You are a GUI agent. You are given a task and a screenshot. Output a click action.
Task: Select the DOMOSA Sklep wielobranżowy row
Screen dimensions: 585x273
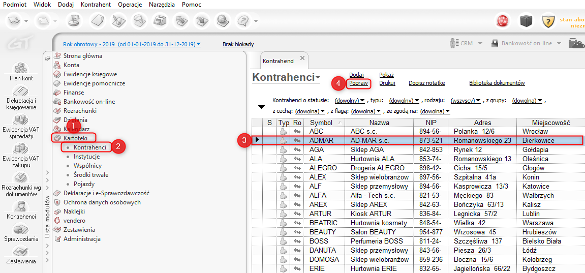point(418,260)
